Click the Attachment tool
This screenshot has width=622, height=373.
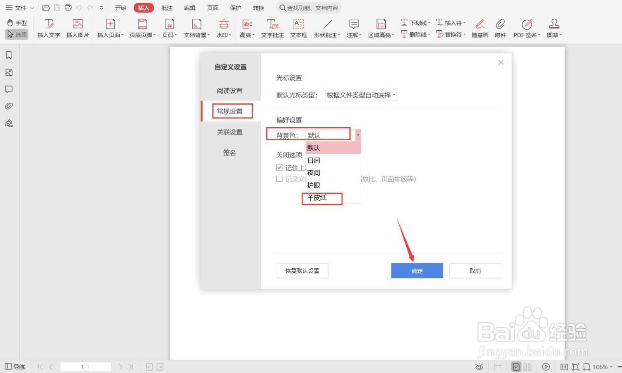500,29
